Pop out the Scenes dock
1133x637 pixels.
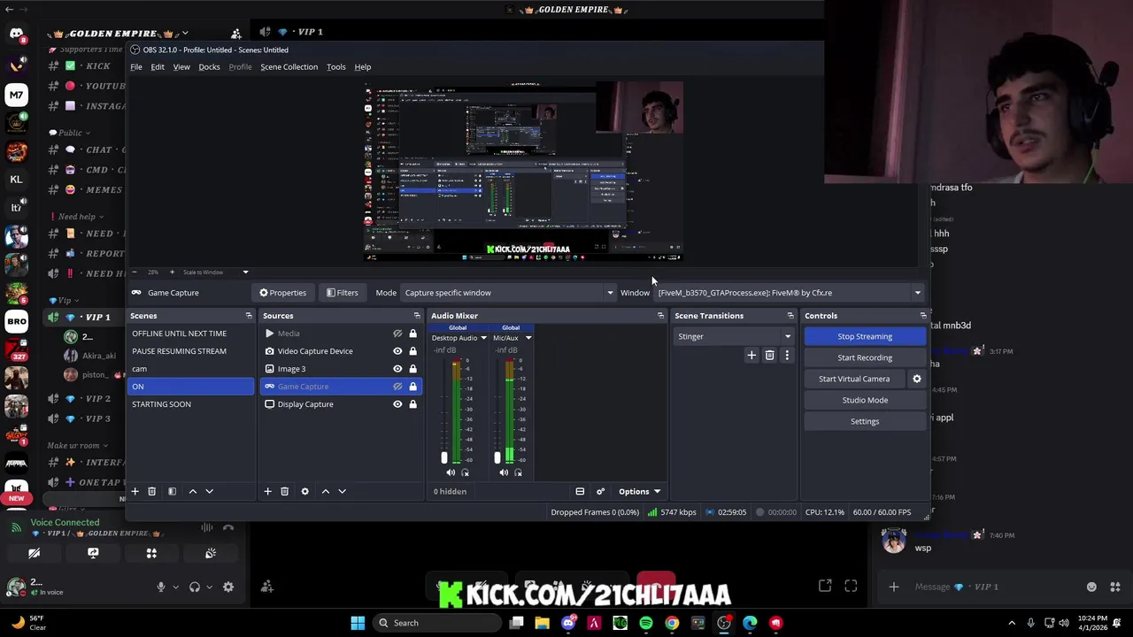pos(249,316)
